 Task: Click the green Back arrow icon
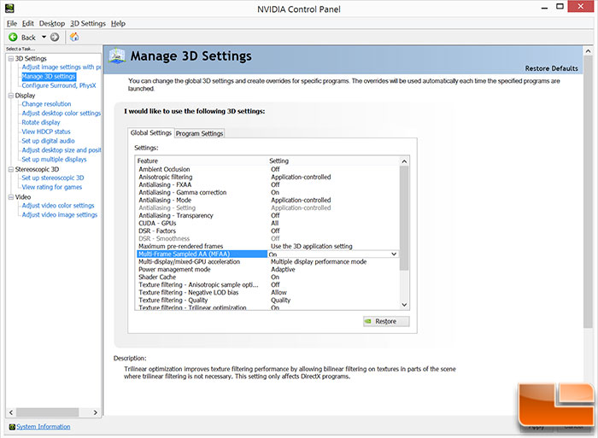(13, 37)
